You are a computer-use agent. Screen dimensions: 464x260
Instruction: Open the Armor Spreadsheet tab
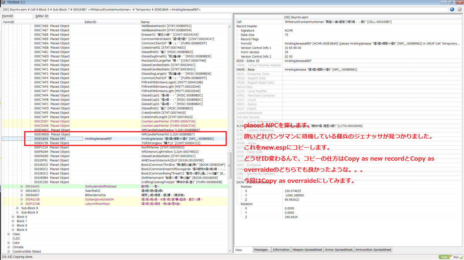click(339, 250)
